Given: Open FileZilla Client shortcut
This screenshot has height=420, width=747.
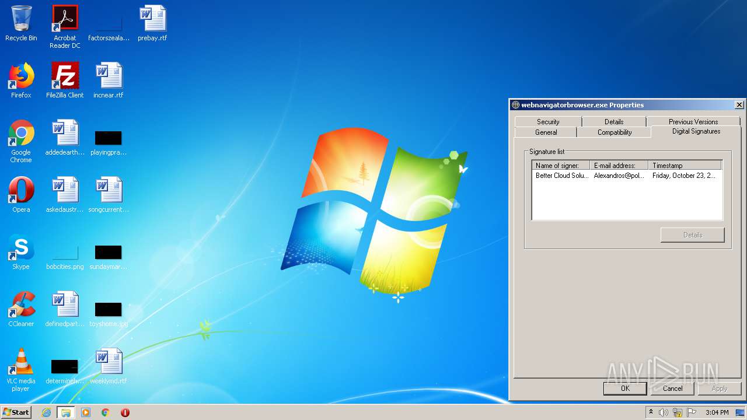Looking at the screenshot, I should [65, 80].
